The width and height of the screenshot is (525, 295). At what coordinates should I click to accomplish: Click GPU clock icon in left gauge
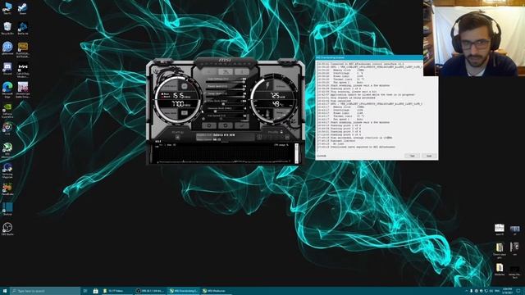pyautogui.click(x=184, y=86)
